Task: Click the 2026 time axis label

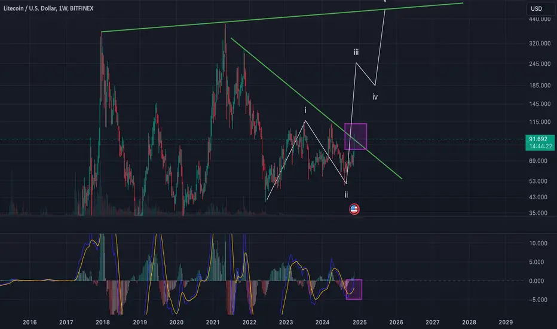Action: coord(396,322)
